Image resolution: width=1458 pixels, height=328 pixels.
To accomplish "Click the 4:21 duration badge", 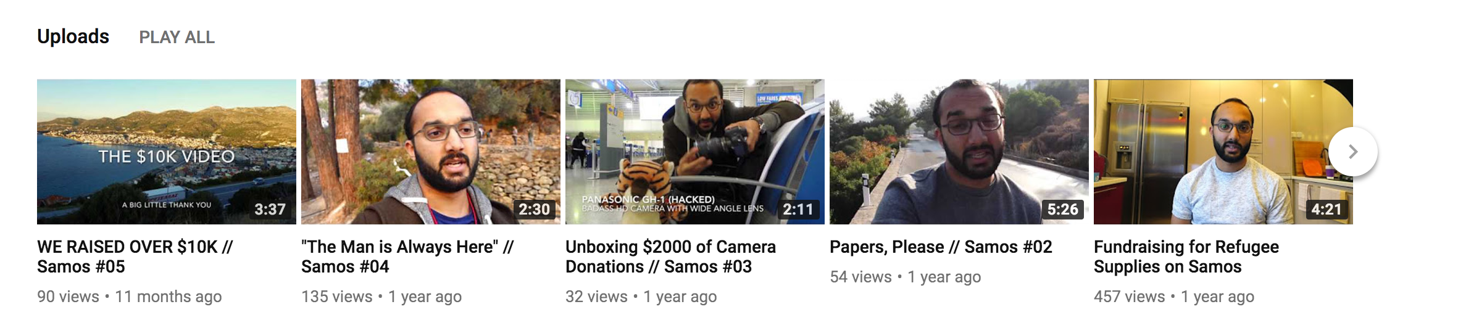I will coord(1327,210).
